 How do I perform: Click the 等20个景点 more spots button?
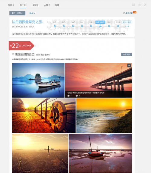pyautogui.click(x=127, y=22)
